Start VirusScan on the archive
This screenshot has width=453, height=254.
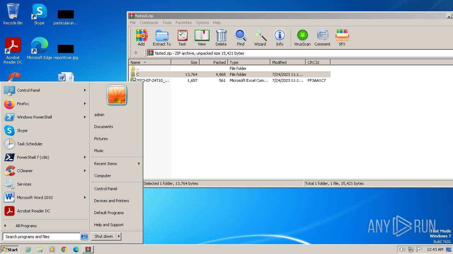point(302,38)
